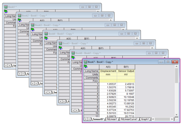Click Book7 horizontal scrollbar right arrow
Image resolution: width=181 pixels, height=124 pixels.
click(x=172, y=119)
